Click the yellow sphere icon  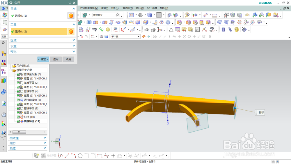click(x=108, y=29)
